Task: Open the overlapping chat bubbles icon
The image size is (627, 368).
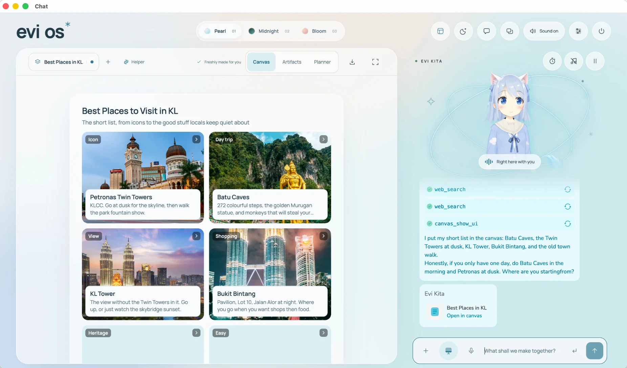Action: (510, 31)
